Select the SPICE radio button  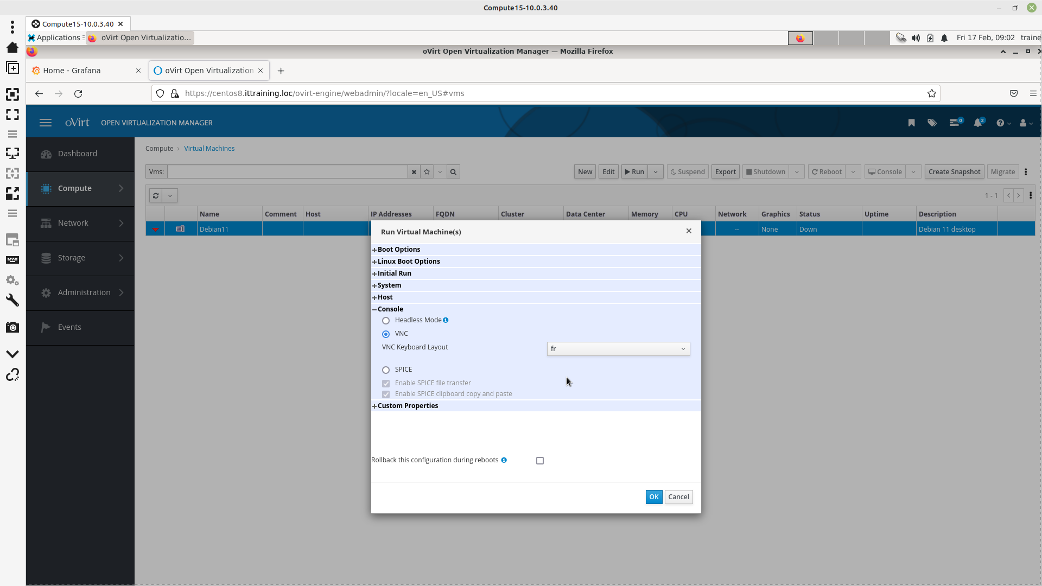tap(386, 370)
